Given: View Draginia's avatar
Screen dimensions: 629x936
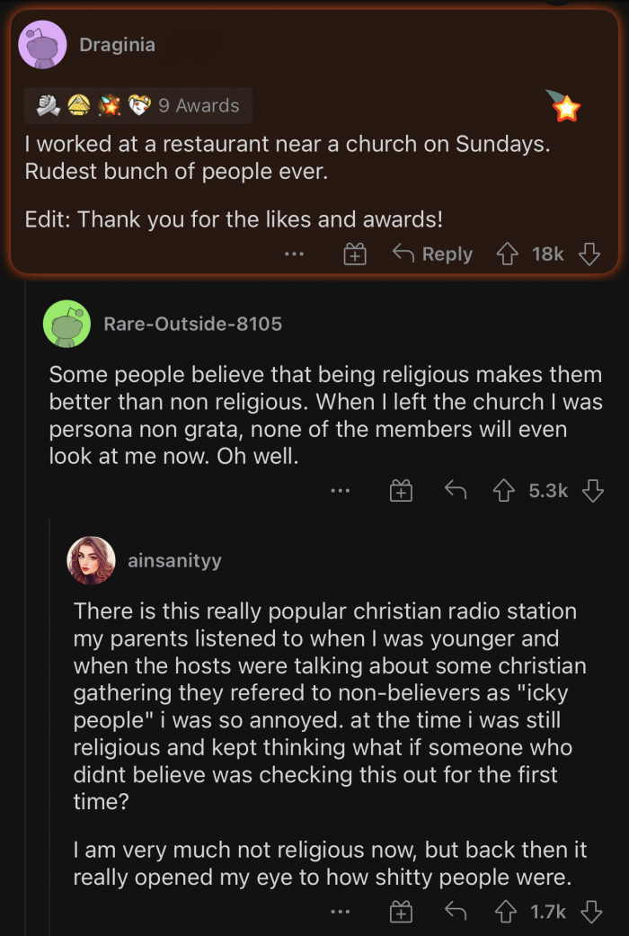Looking at the screenshot, I should 42,45.
